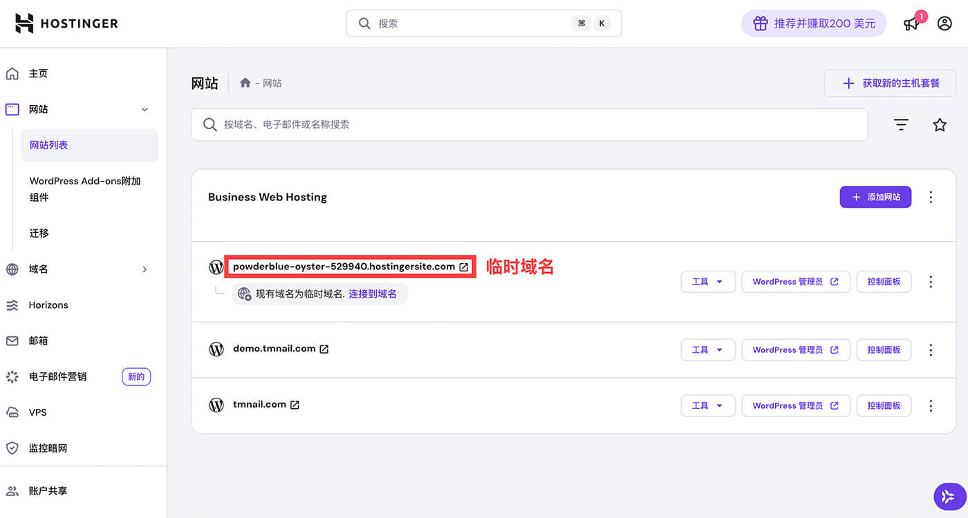Viewport: 968px width, 518px height.
Task: Click 添加网站 button
Action: coord(875,197)
